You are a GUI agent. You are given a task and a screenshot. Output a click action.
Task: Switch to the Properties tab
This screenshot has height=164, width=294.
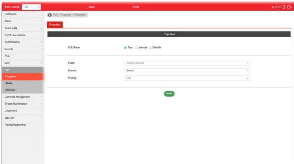55,25
